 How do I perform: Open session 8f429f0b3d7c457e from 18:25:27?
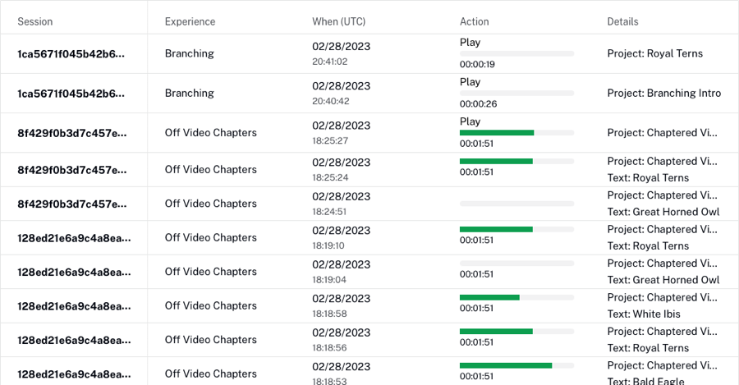(x=71, y=133)
